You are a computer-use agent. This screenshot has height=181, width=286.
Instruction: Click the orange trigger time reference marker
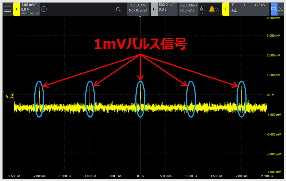pos(140,16)
